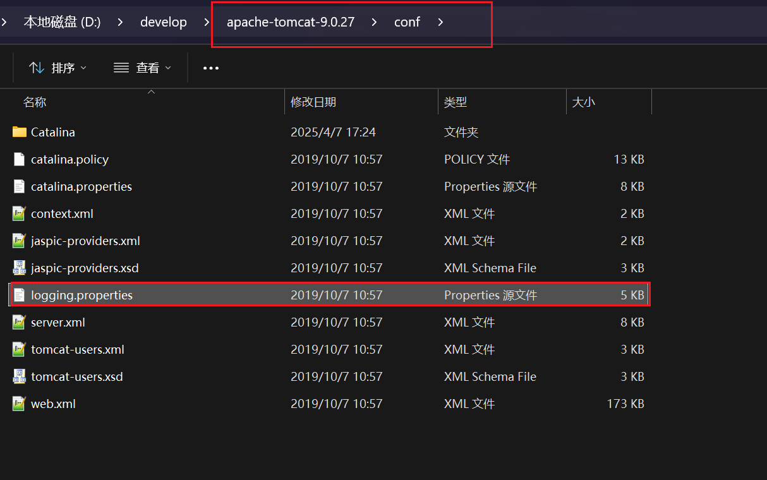Image resolution: width=767 pixels, height=480 pixels.
Task: Expand chevron after apache-tomcat-9.0.27 breadcrumb
Action: coord(375,22)
